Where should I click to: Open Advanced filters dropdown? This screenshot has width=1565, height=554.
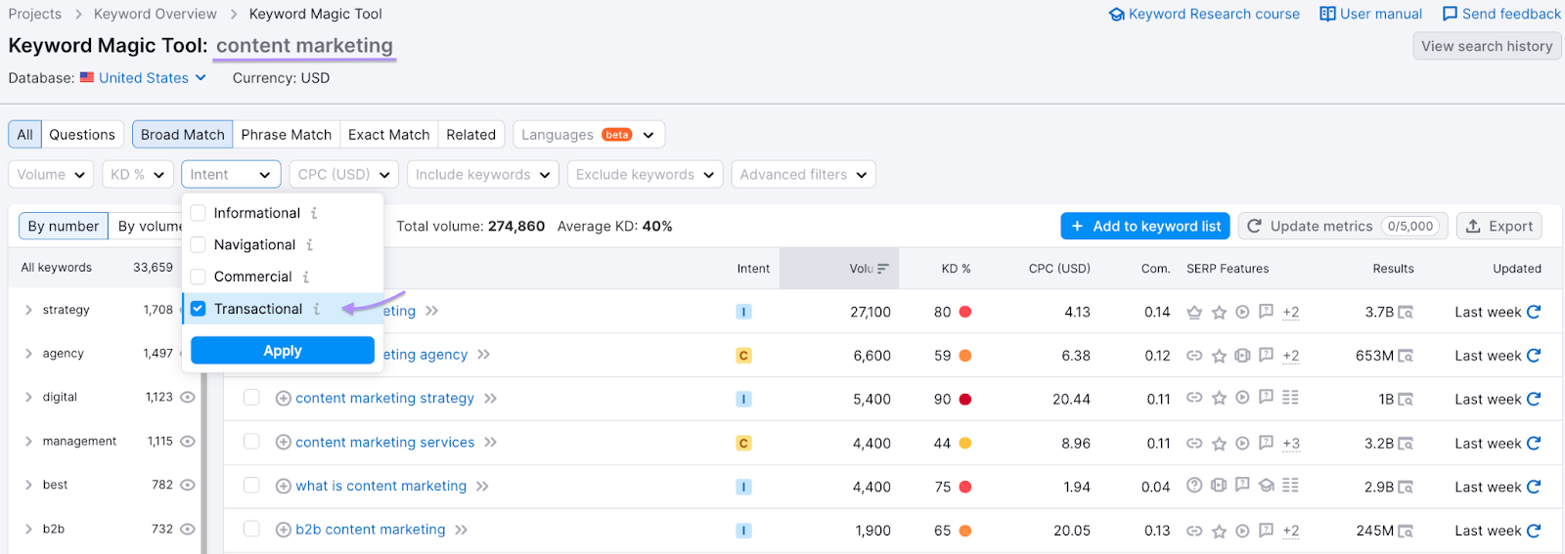coord(803,175)
